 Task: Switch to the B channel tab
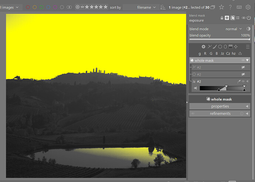tap(217, 53)
